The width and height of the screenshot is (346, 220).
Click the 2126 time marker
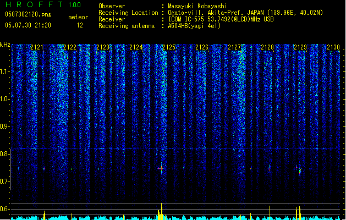202,47
